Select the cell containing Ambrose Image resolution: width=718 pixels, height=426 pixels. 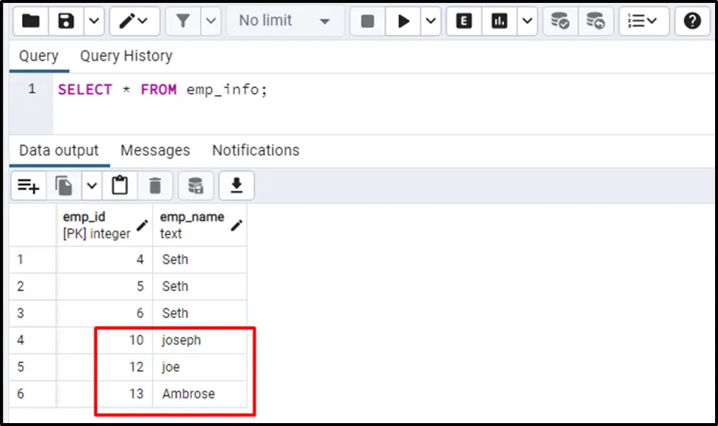pyautogui.click(x=188, y=394)
